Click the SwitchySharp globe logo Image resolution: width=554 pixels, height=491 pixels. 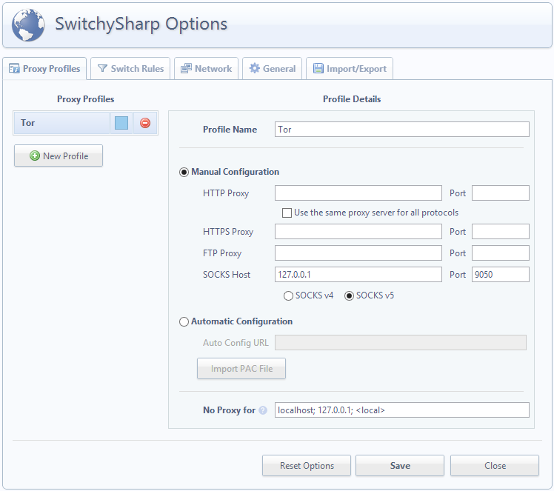pyautogui.click(x=28, y=25)
